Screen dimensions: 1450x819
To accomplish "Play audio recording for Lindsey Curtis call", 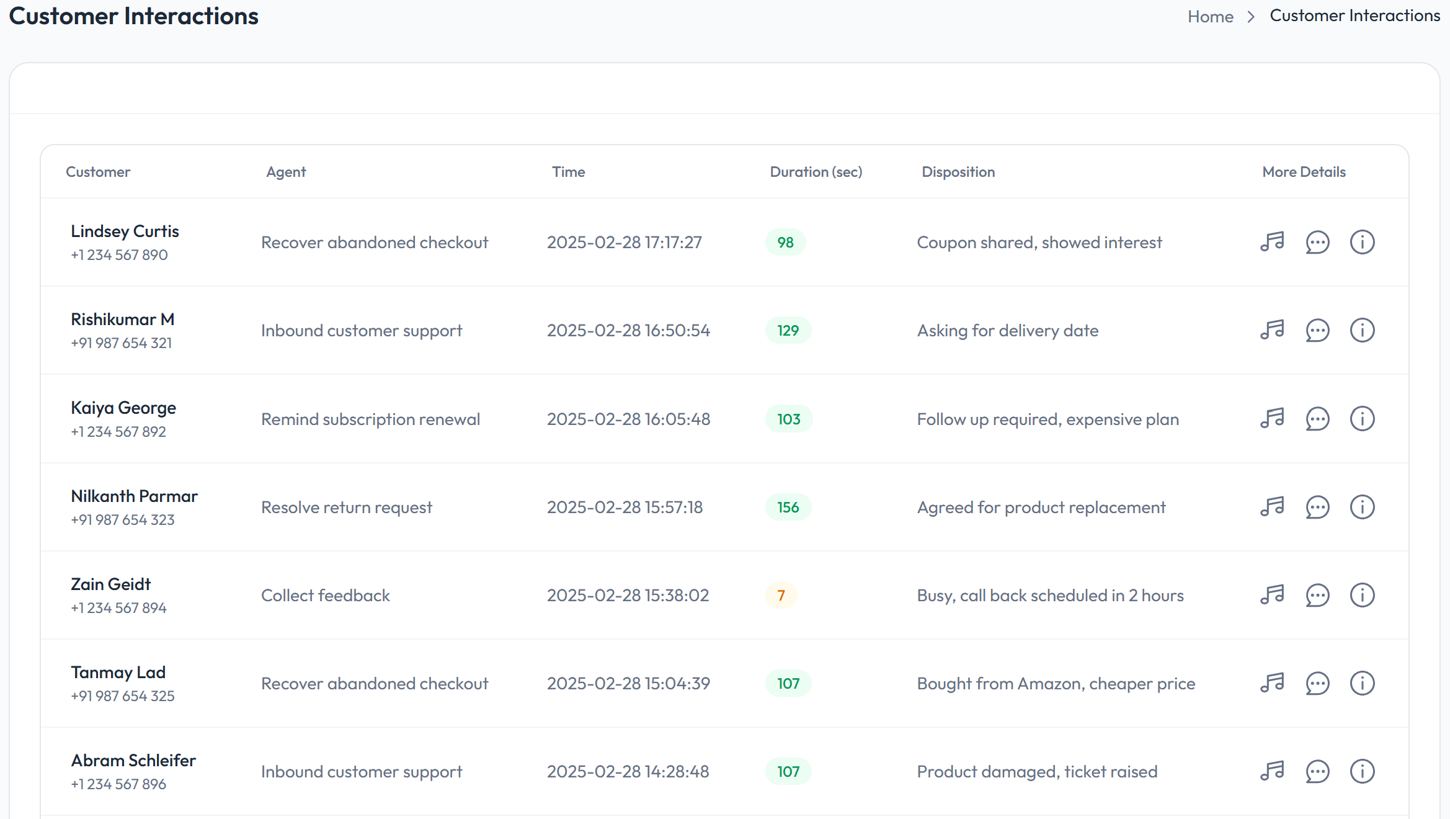I will [1272, 242].
